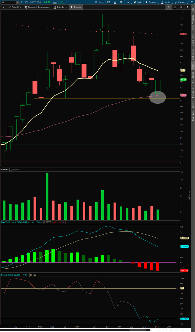Click the gray circle drawing on chart
The width and height of the screenshot is (195, 332).
(158, 97)
